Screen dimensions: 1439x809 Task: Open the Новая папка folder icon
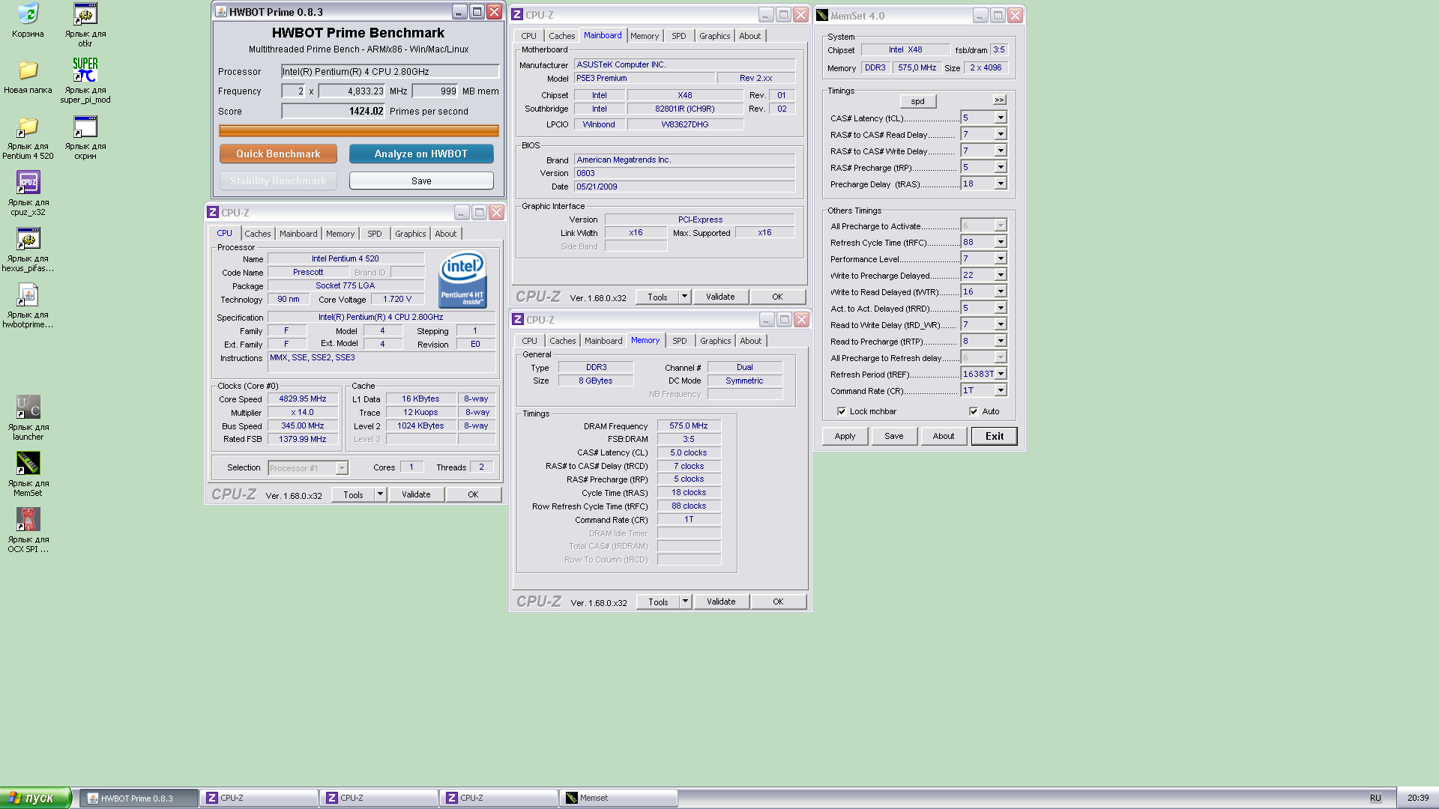tap(28, 70)
